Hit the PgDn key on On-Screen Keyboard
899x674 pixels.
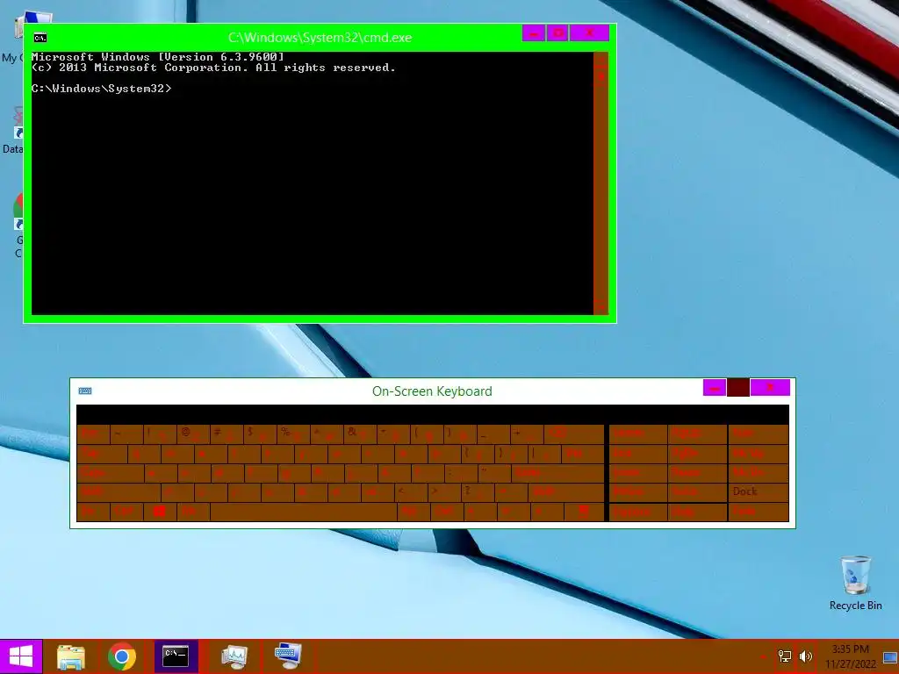click(x=698, y=454)
